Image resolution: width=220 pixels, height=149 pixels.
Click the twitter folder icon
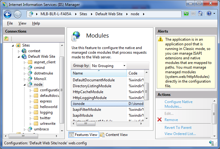(x=36, y=118)
